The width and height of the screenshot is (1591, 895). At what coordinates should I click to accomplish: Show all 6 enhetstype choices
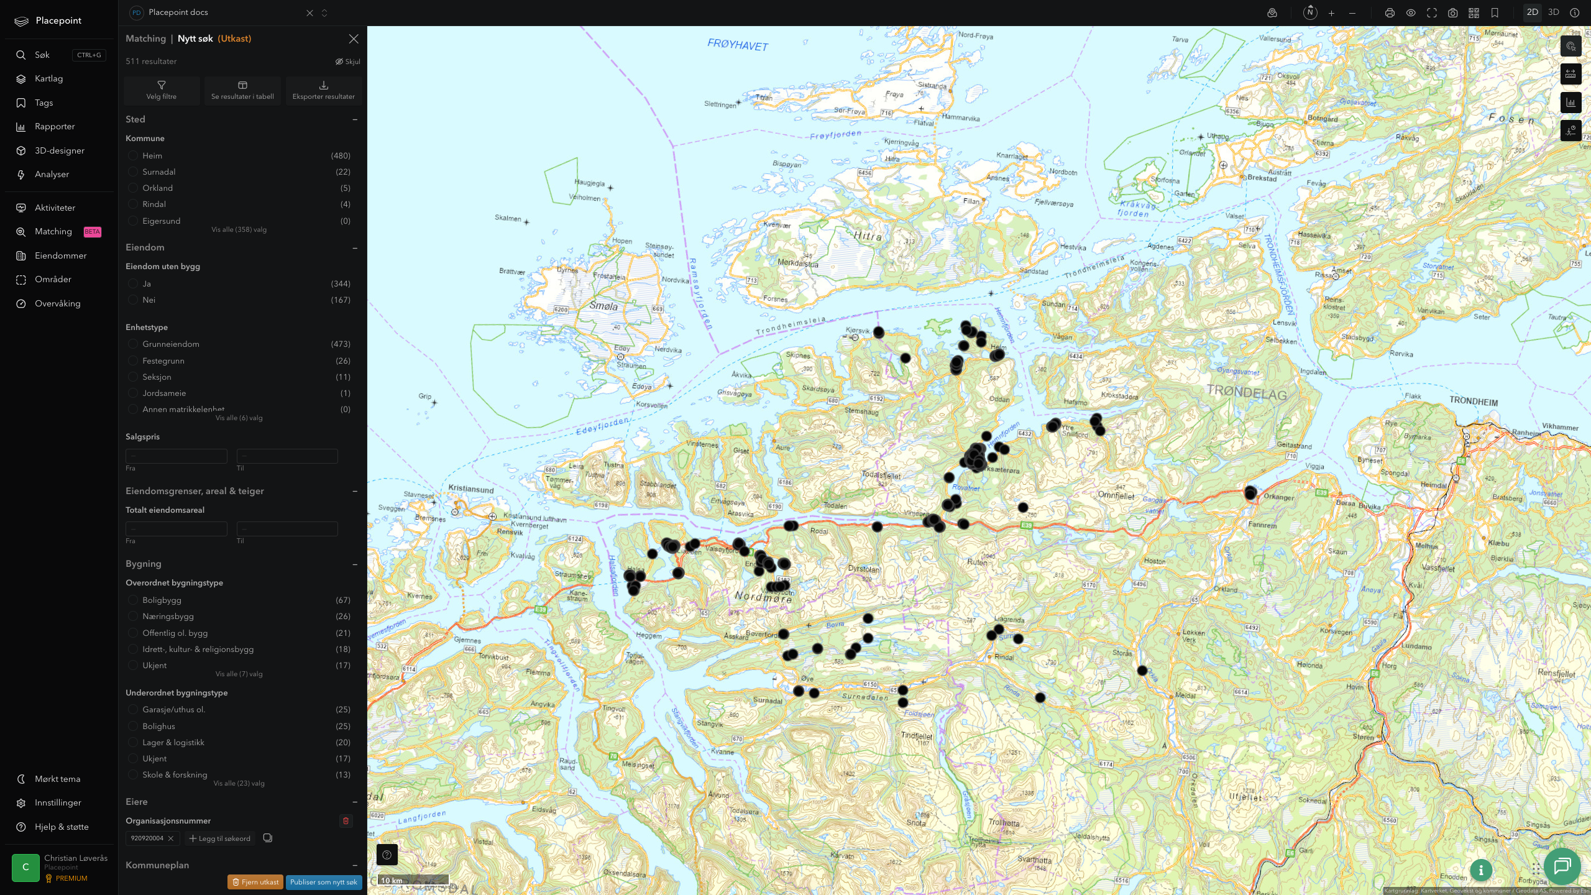pyautogui.click(x=239, y=418)
